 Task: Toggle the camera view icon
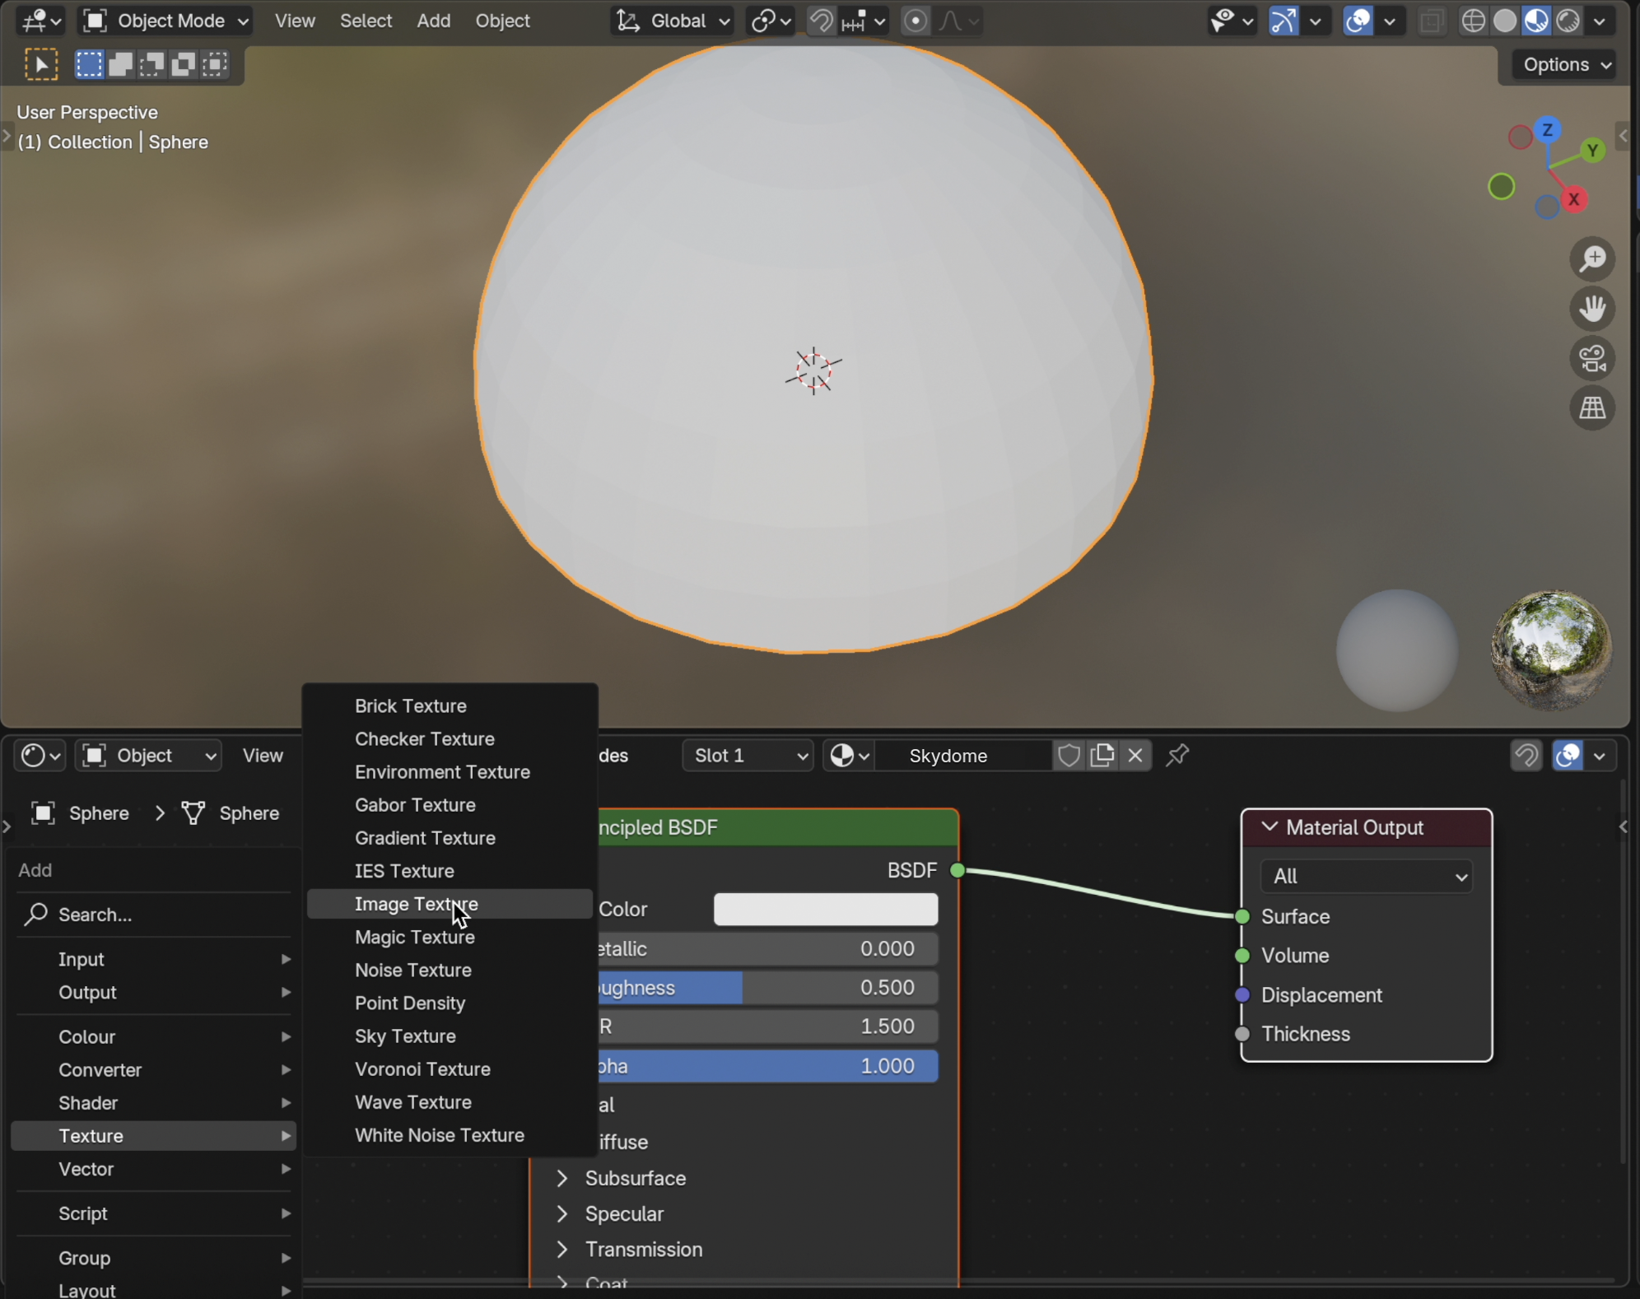[x=1592, y=359]
